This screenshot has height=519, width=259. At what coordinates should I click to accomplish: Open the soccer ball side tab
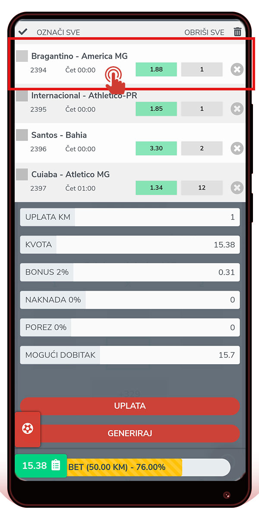click(x=28, y=429)
